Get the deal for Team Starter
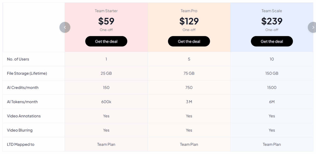This screenshot has height=154, width=316. 106,41
